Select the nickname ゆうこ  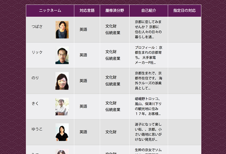37,129
